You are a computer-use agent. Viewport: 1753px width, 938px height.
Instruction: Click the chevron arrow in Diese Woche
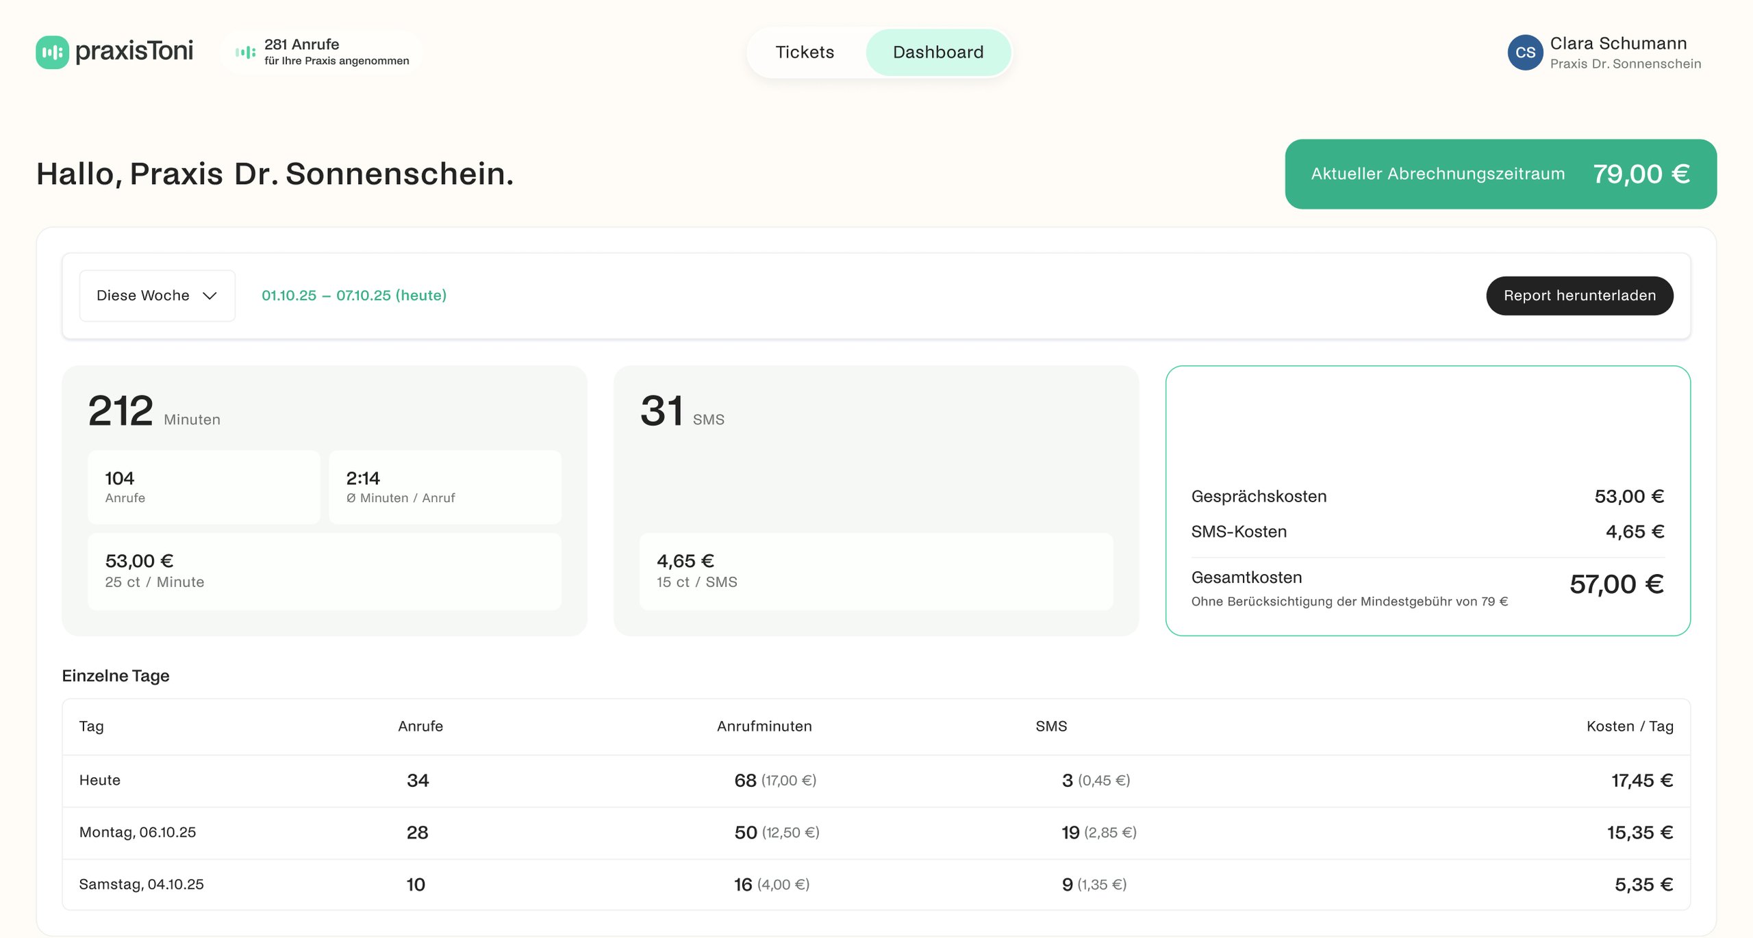(210, 296)
